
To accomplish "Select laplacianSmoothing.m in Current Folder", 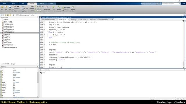I will tap(10, 46).
